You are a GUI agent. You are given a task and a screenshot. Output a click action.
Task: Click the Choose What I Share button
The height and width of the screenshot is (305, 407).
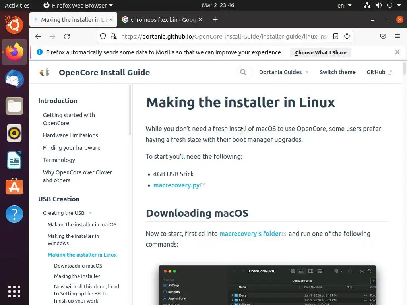(321, 52)
